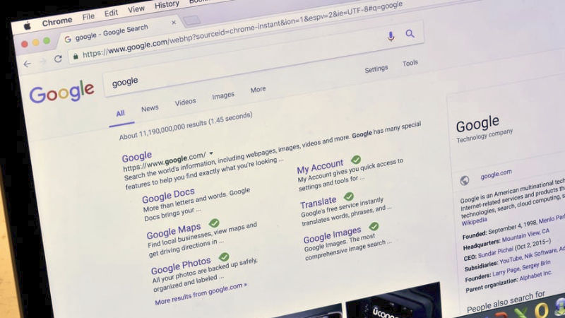Open the Settings dropdown
Image resolution: width=565 pixels, height=318 pixels.
[376, 69]
